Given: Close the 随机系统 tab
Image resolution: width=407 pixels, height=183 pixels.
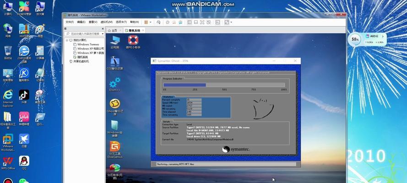Looking at the screenshot, I should tap(143, 30).
